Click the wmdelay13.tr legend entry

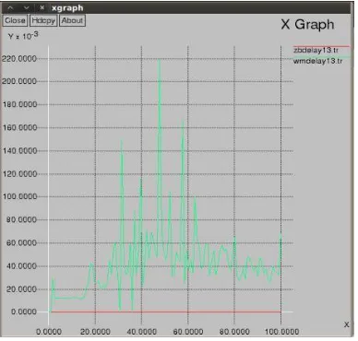pos(317,61)
